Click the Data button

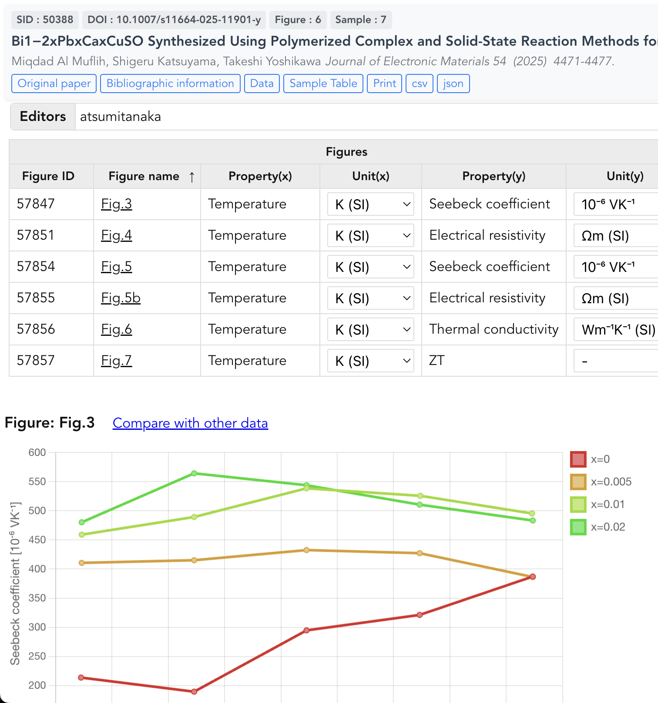point(262,84)
